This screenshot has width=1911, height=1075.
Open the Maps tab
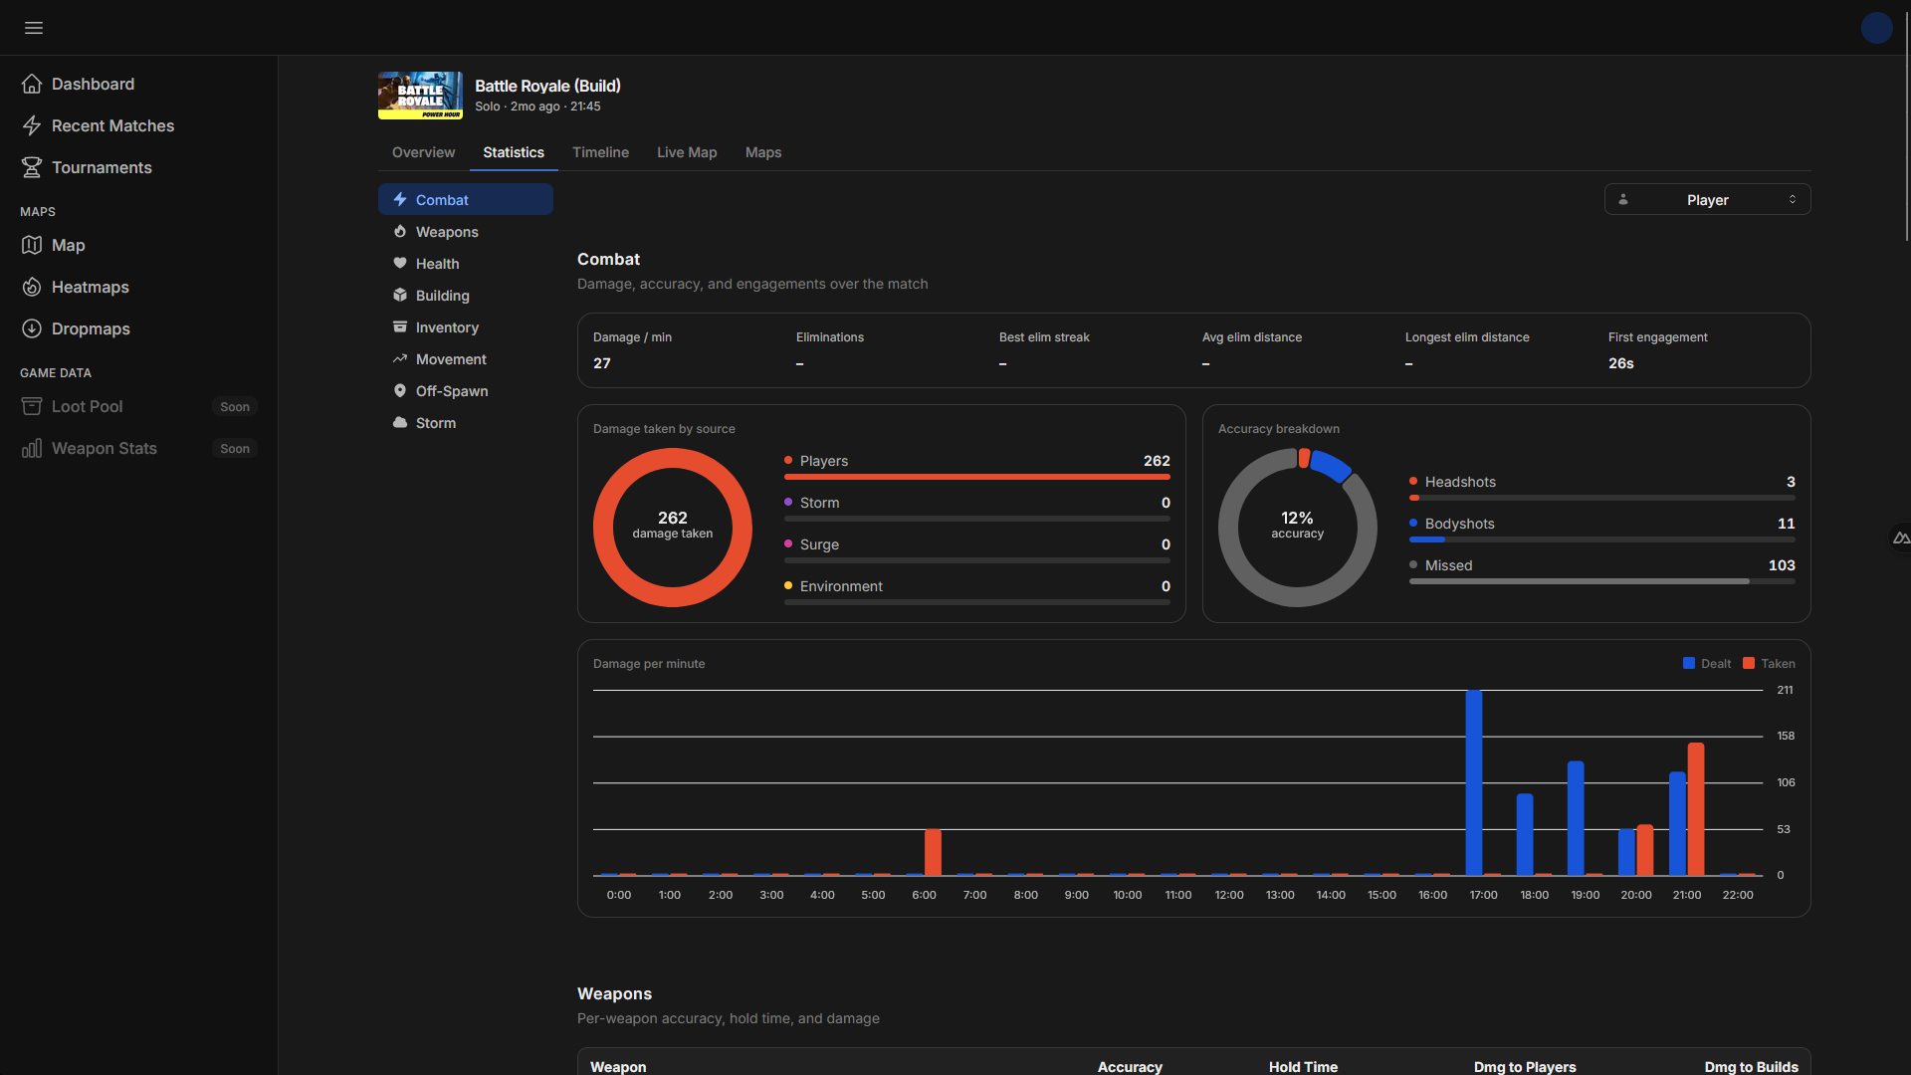pyautogui.click(x=763, y=152)
